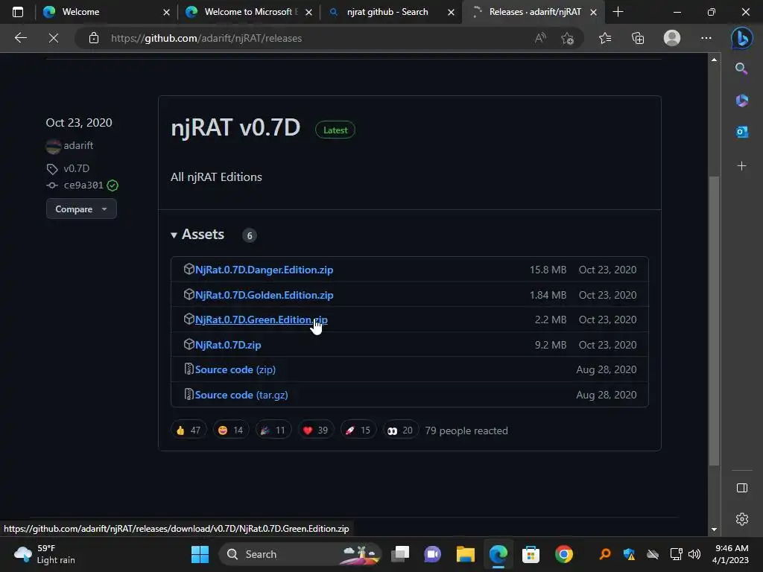The width and height of the screenshot is (763, 572).
Task: Click thumbs up reaction with 47
Action: point(189,430)
